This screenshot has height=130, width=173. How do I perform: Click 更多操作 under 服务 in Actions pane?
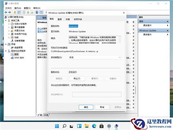pyautogui.click(x=147, y=25)
